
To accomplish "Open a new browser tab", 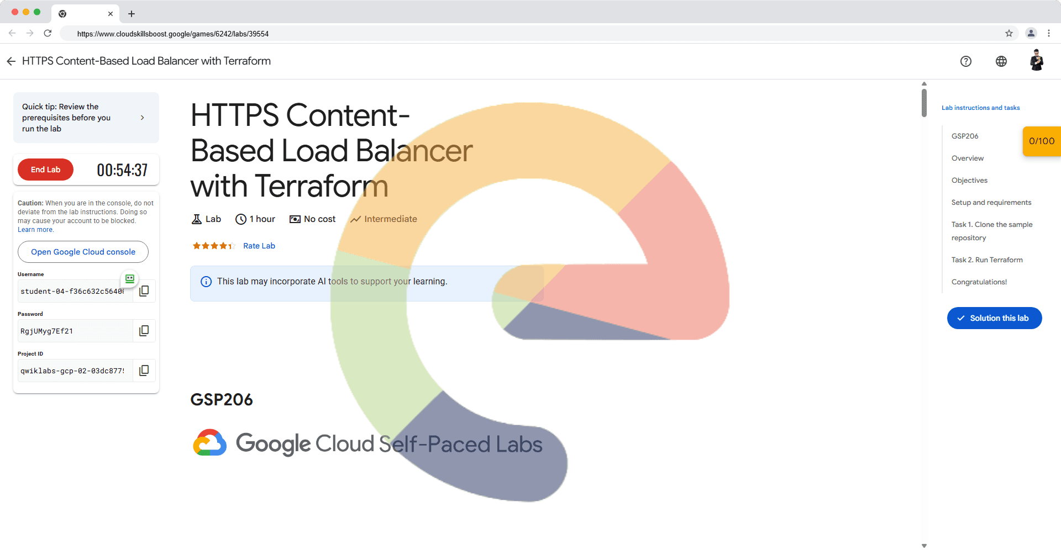I will (132, 14).
